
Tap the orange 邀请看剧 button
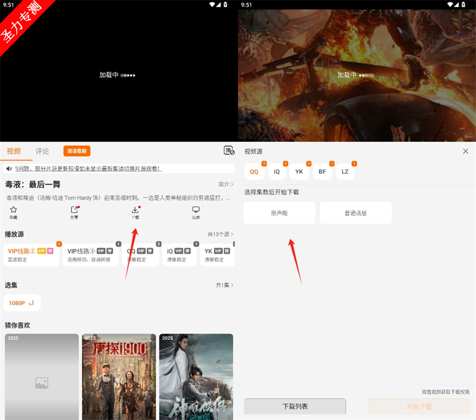click(77, 151)
